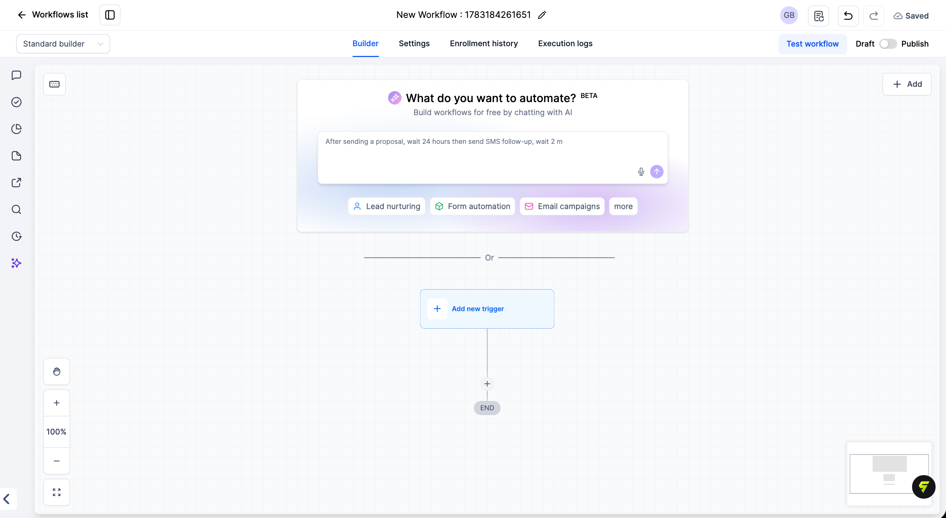Collapse the left panel chevron
Screen dimensions: 946x518
[7, 499]
